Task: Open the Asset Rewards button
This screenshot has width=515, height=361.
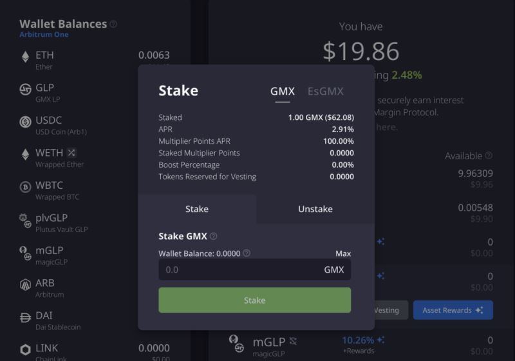Action: pos(453,310)
